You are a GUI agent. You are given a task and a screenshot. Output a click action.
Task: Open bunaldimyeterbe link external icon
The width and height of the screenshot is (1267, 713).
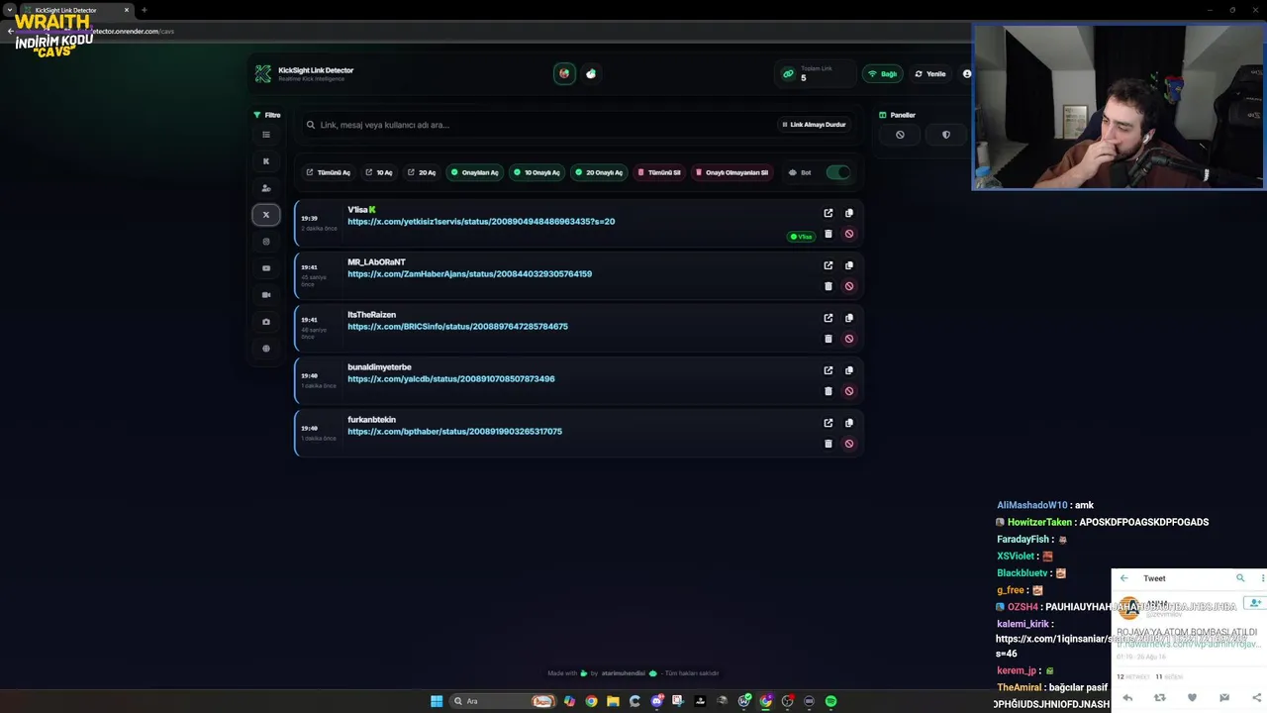click(828, 370)
